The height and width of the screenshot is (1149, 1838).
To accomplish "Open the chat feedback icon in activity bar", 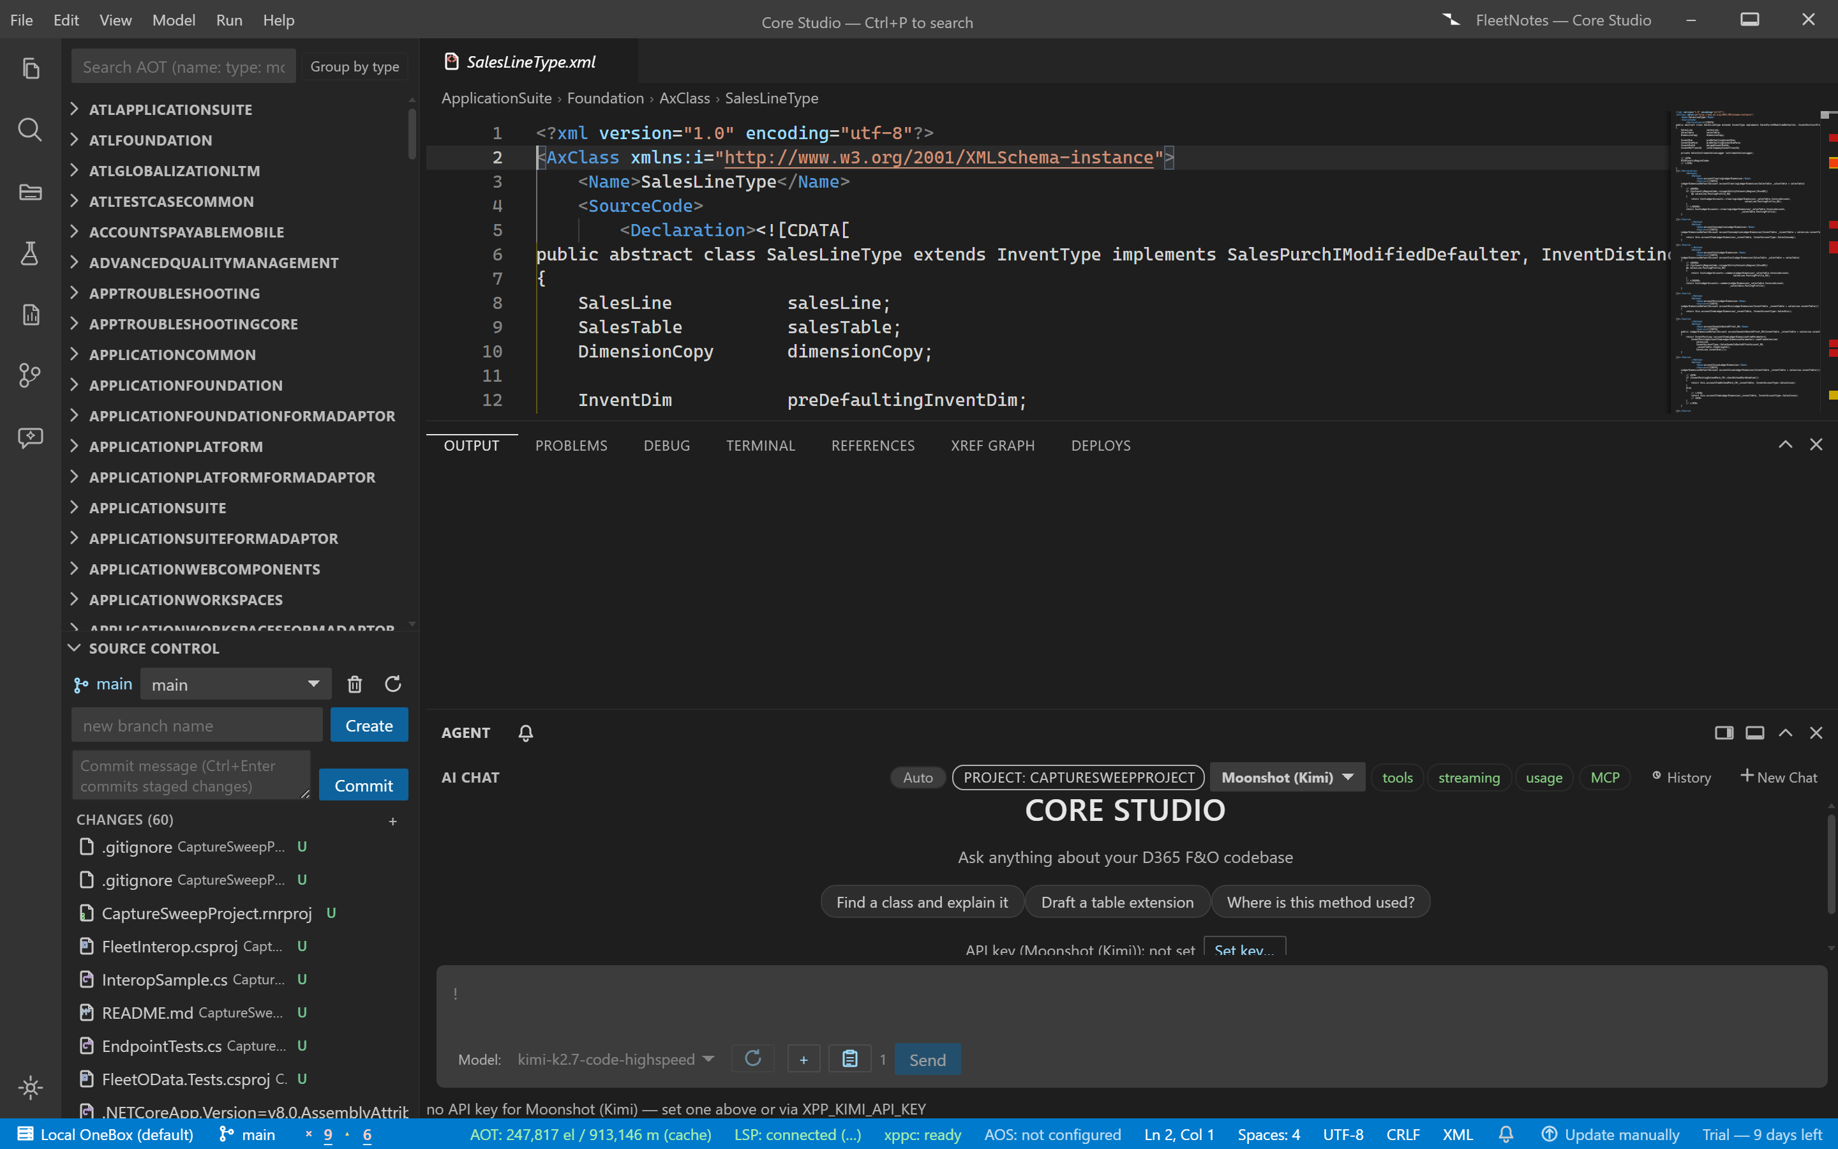I will click(31, 437).
